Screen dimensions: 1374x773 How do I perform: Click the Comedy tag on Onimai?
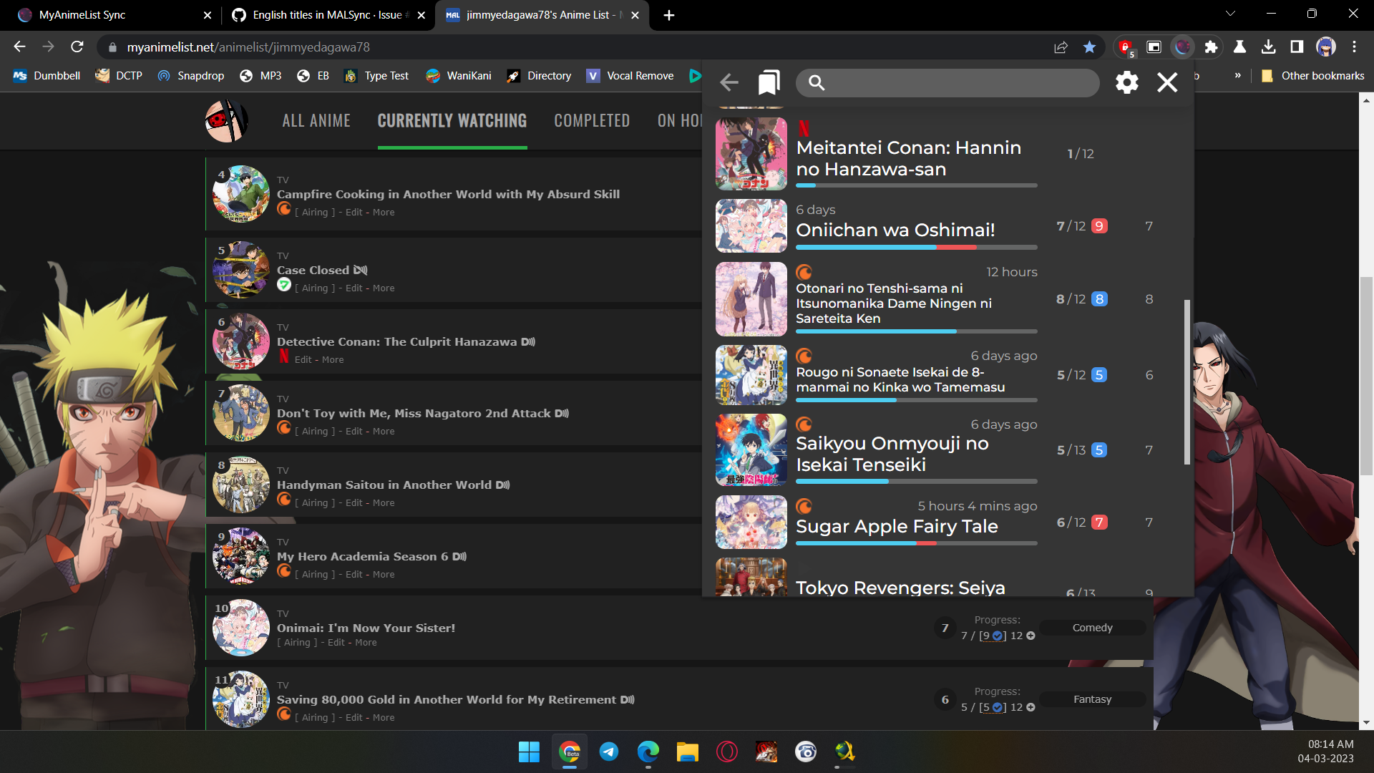point(1092,628)
